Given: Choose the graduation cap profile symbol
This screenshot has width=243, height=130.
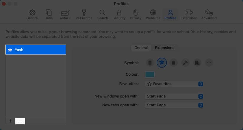Looking at the screenshot, I should (162, 63).
